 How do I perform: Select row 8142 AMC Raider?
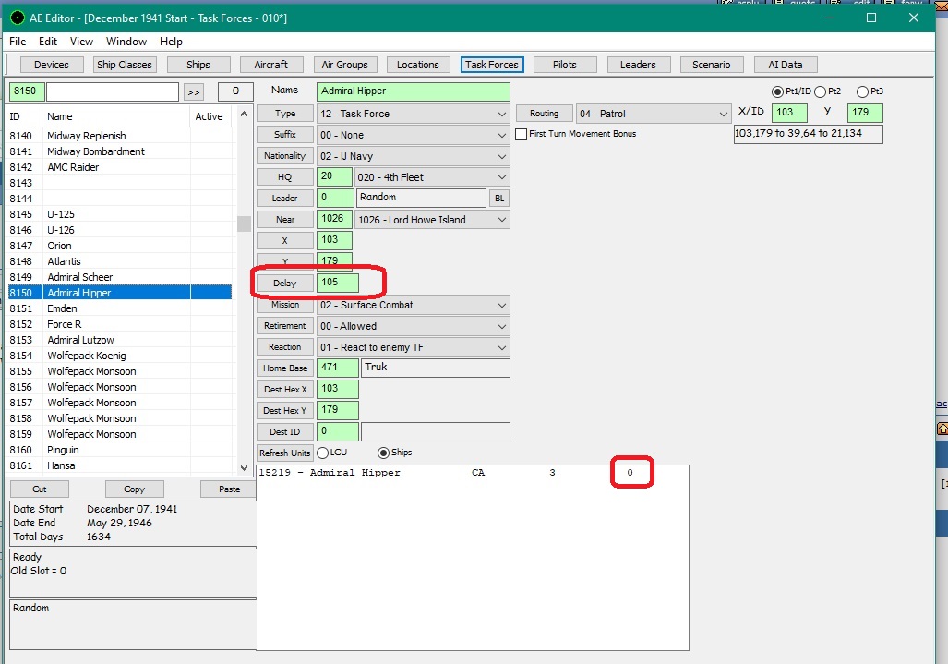click(120, 167)
